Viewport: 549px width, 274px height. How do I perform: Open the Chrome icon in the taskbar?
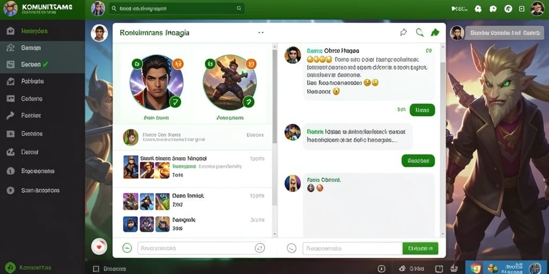pyautogui.click(x=476, y=268)
